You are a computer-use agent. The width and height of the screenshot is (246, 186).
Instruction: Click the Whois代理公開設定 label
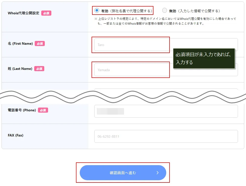pyautogui.click(x=24, y=13)
